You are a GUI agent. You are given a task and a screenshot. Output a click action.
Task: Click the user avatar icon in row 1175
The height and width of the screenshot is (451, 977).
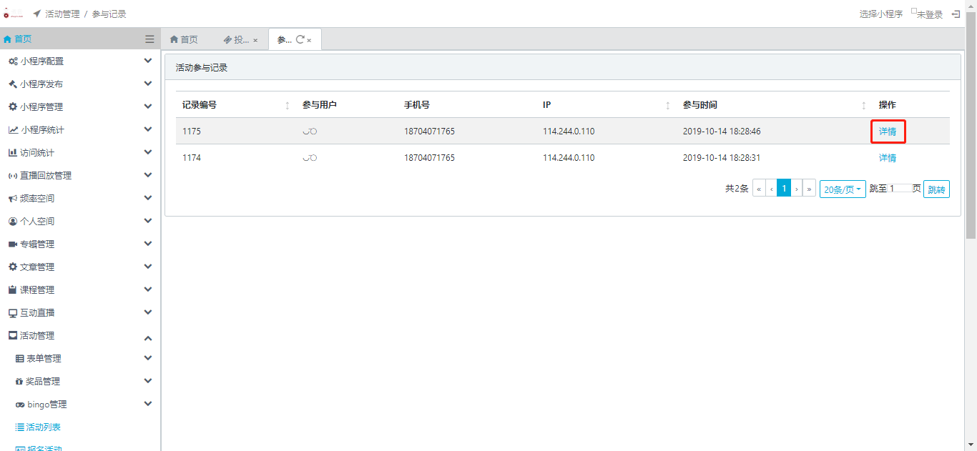coord(310,132)
